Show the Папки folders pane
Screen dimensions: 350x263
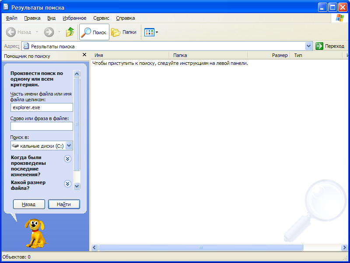124,32
